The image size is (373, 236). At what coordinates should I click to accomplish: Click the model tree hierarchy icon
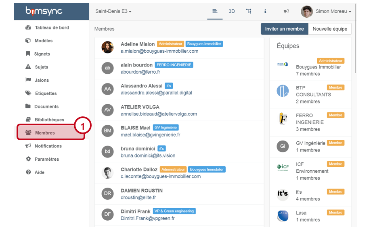[249, 11]
